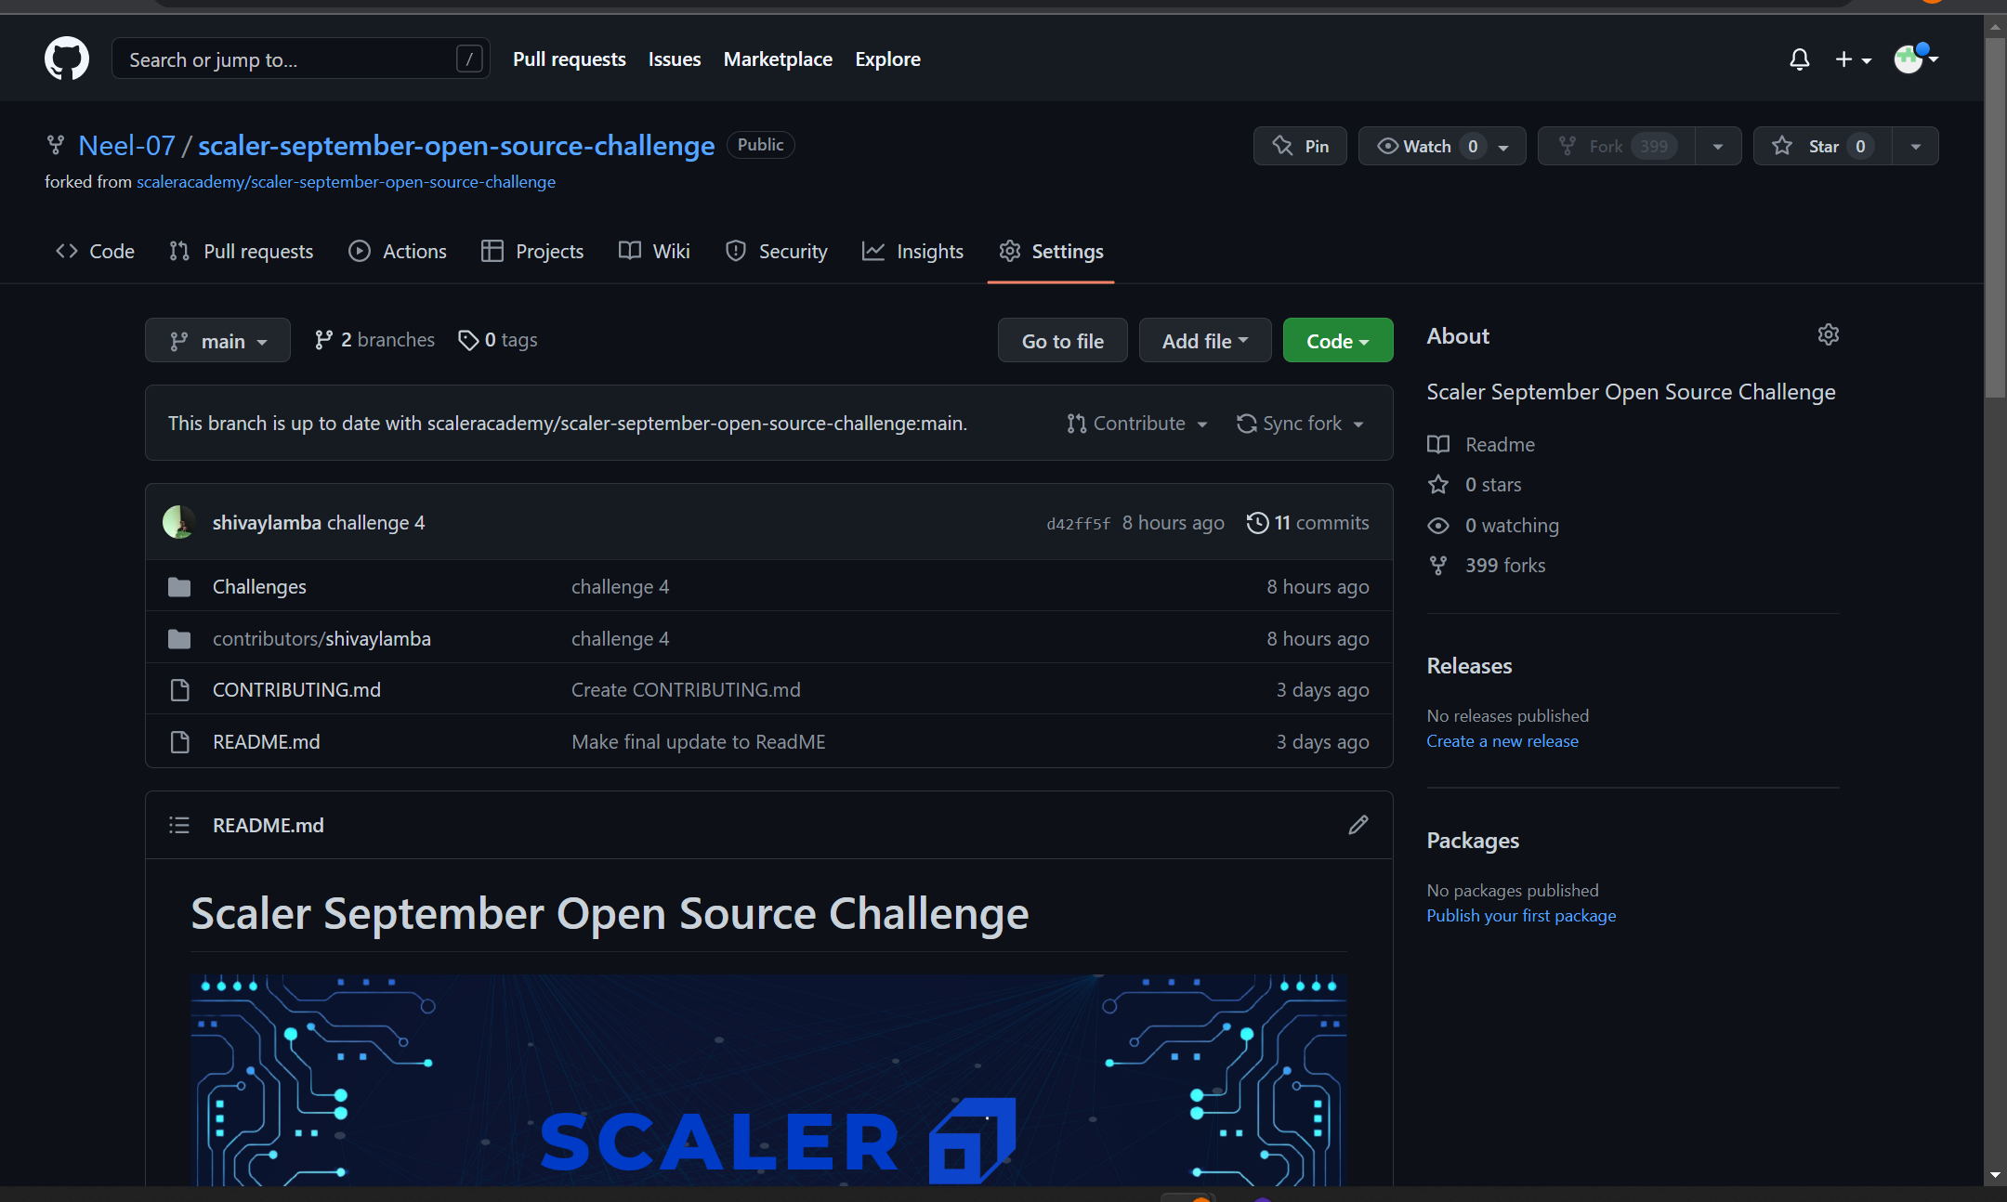Open the GitHub home logo
The height and width of the screenshot is (1202, 2007).
tap(66, 58)
